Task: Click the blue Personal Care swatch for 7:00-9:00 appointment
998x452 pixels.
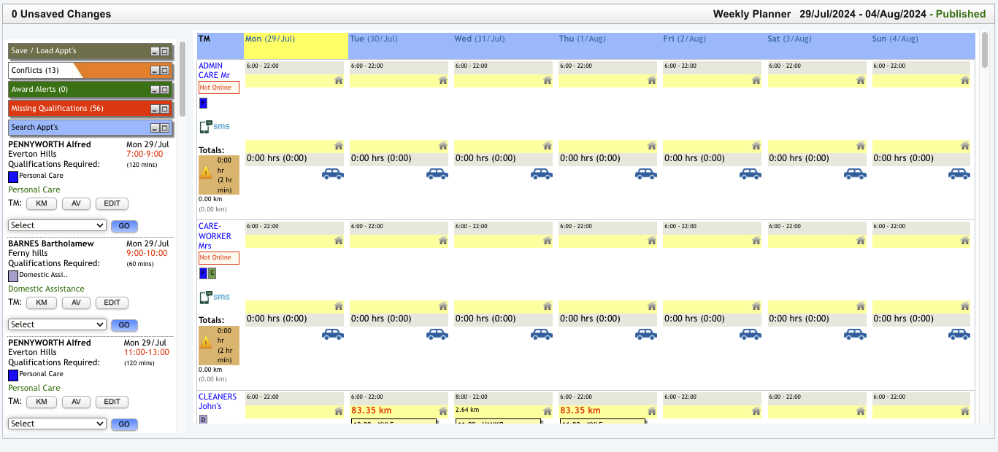Action: 13,176
